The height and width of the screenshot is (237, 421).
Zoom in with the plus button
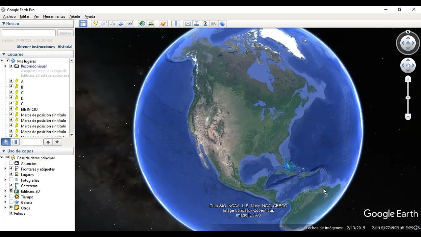click(x=408, y=79)
